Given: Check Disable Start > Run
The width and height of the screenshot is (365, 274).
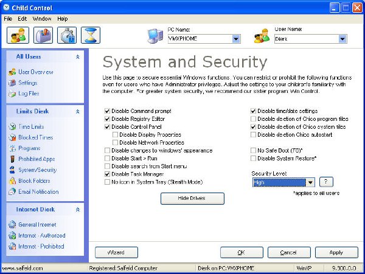Looking at the screenshot, I should [107, 159].
